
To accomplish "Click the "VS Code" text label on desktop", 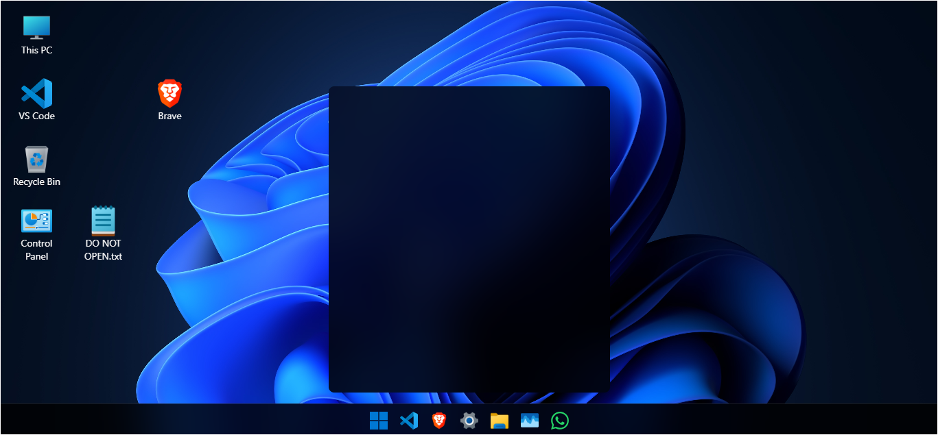I will click(x=36, y=116).
